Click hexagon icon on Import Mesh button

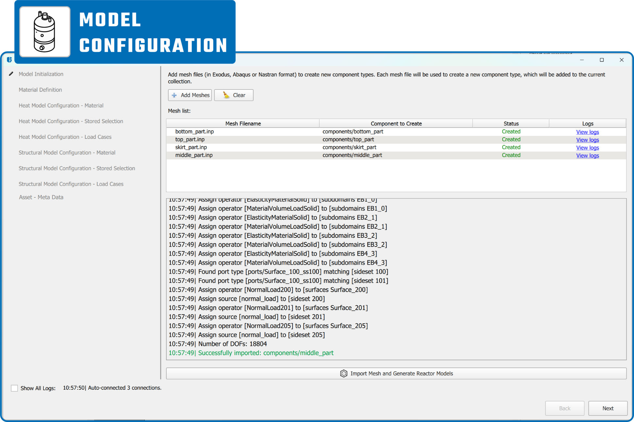(343, 373)
